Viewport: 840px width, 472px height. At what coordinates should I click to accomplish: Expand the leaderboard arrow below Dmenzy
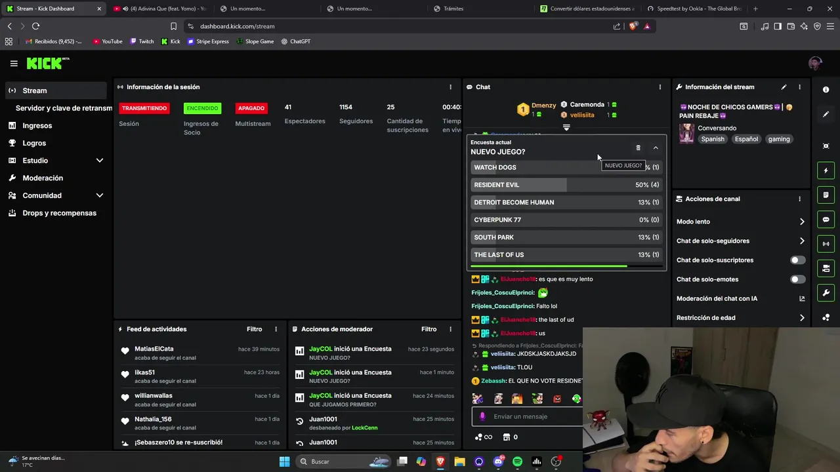pyautogui.click(x=566, y=128)
